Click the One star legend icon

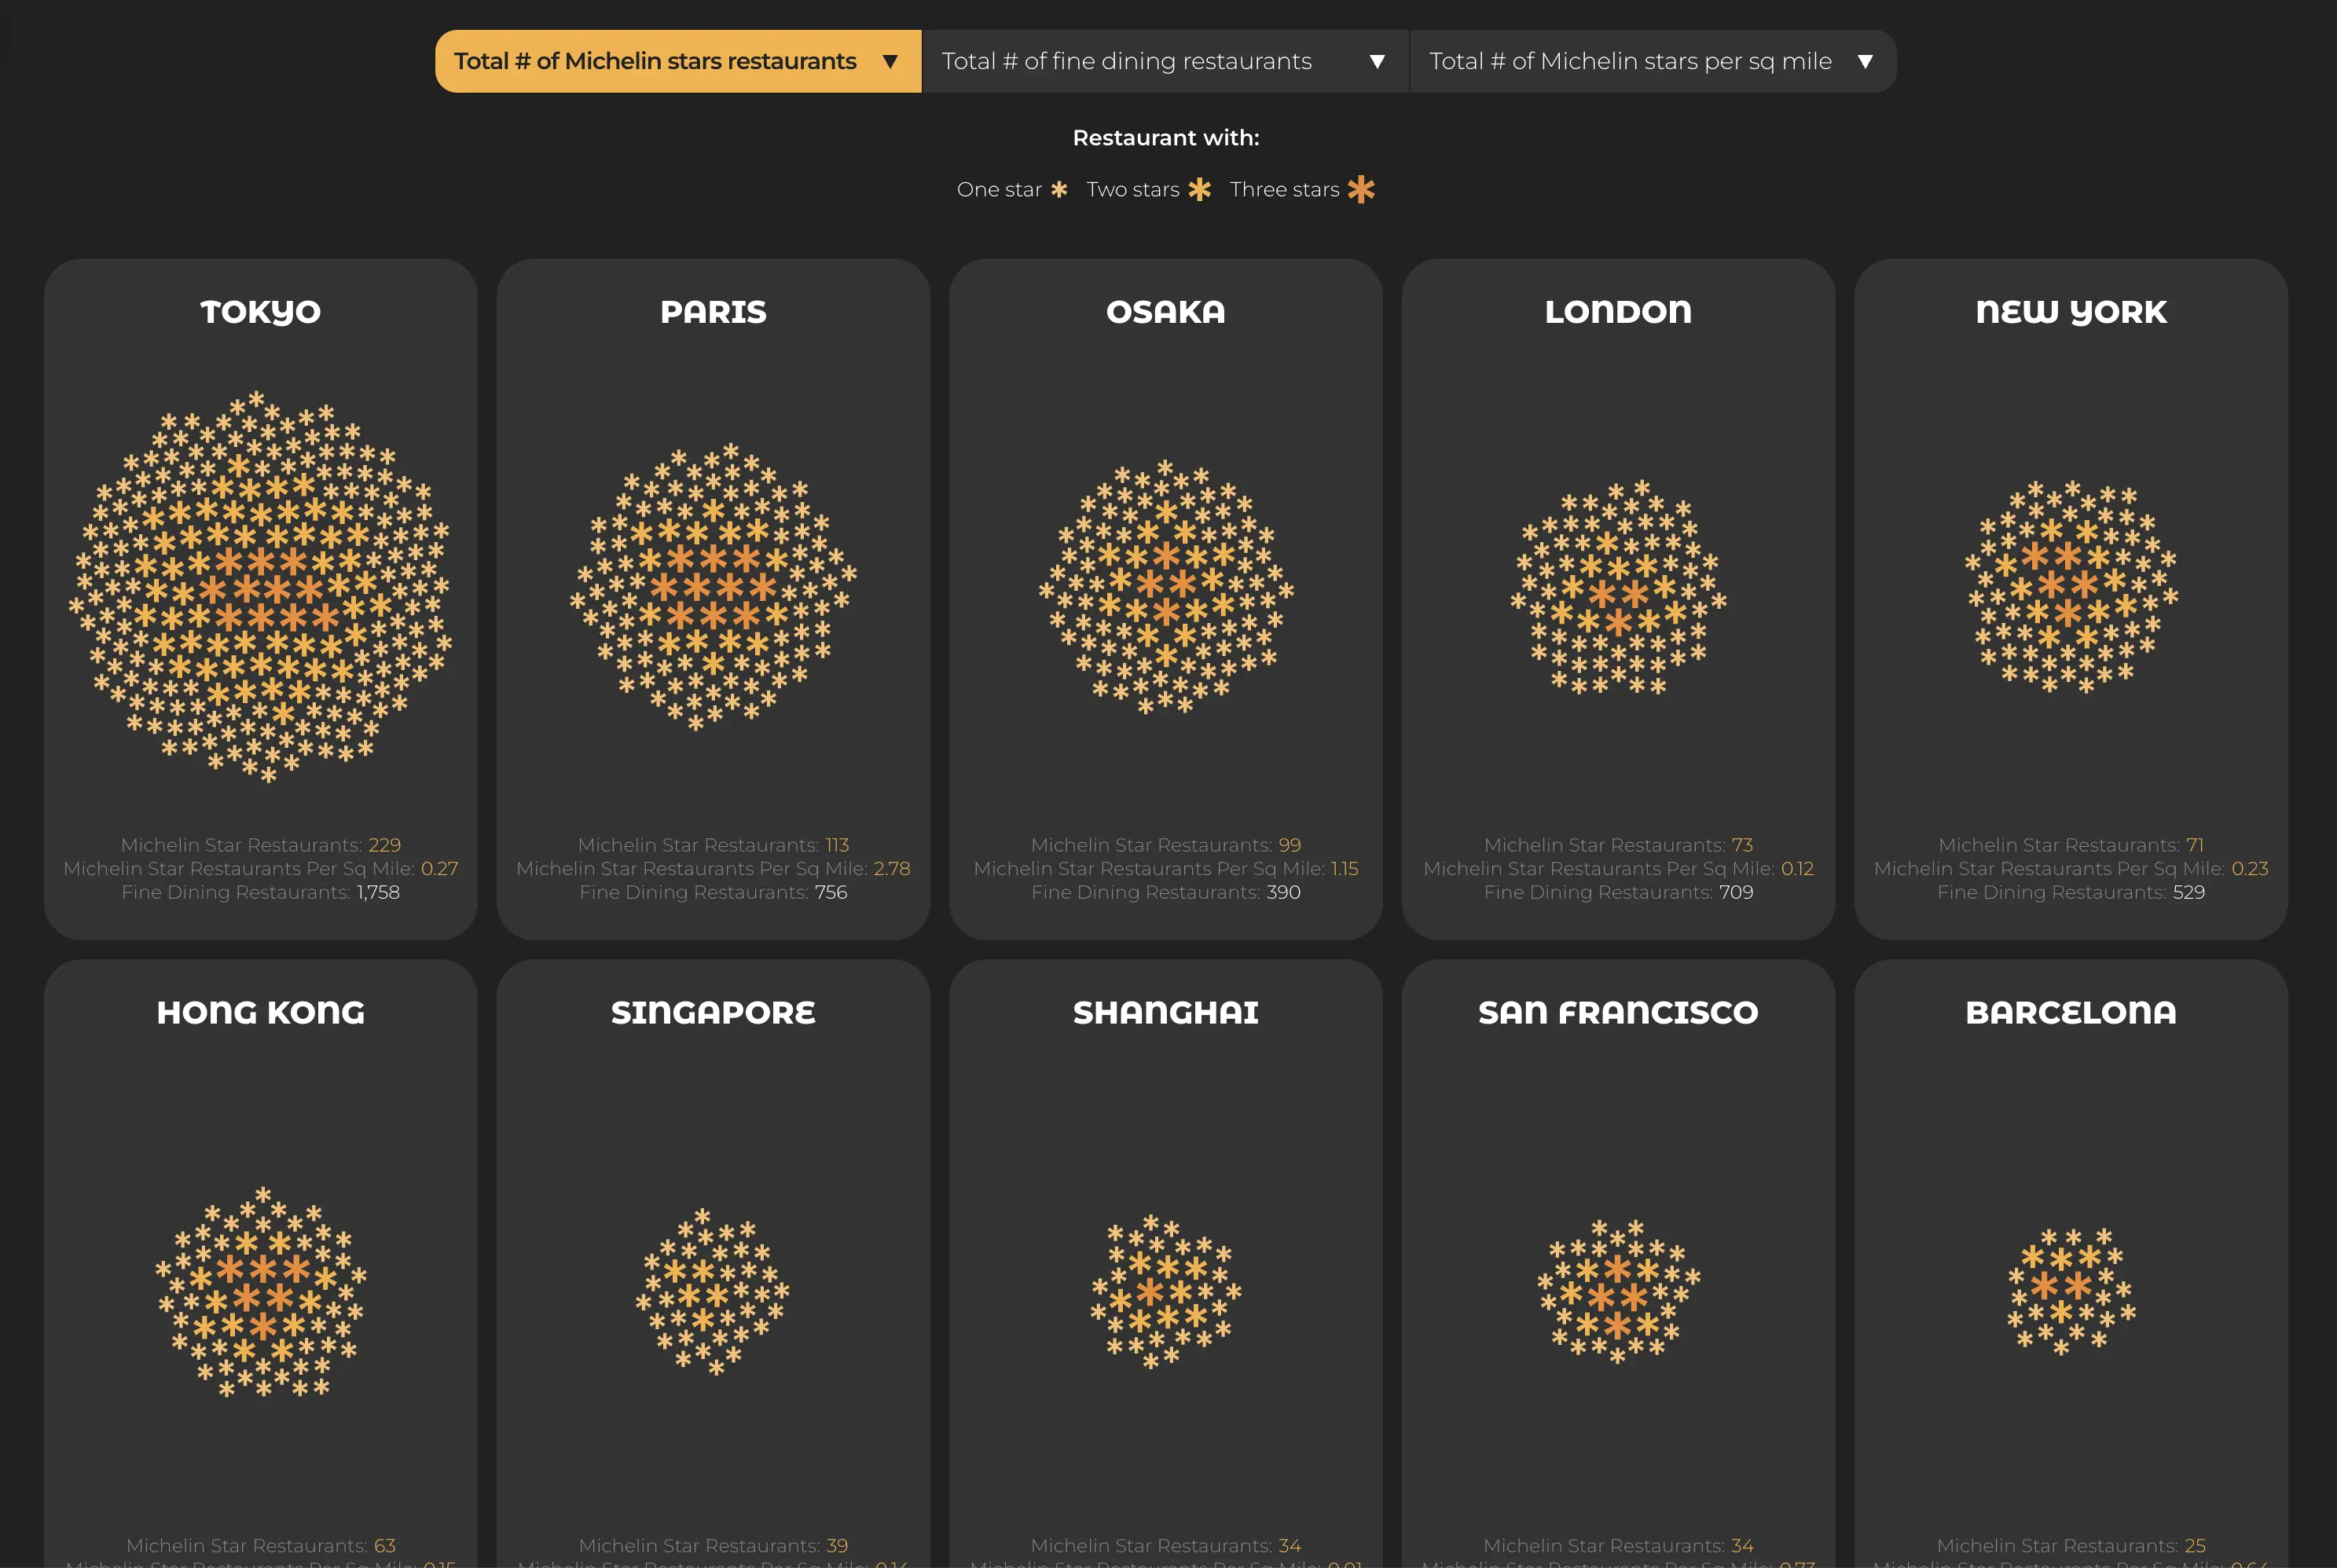pyautogui.click(x=1059, y=189)
